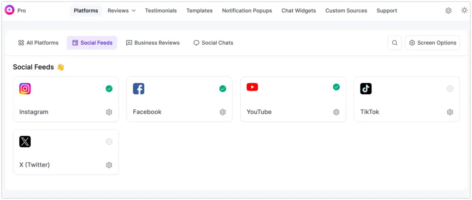The image size is (472, 200).
Task: Enable X (Twitter) via its status icon
Action: (x=109, y=142)
